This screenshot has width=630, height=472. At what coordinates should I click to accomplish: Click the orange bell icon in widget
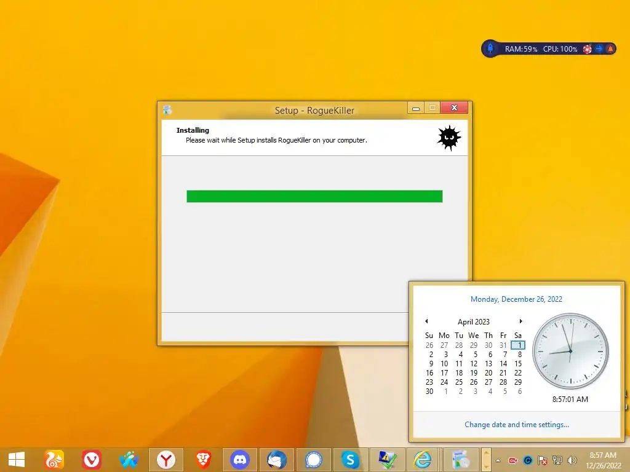tap(610, 49)
